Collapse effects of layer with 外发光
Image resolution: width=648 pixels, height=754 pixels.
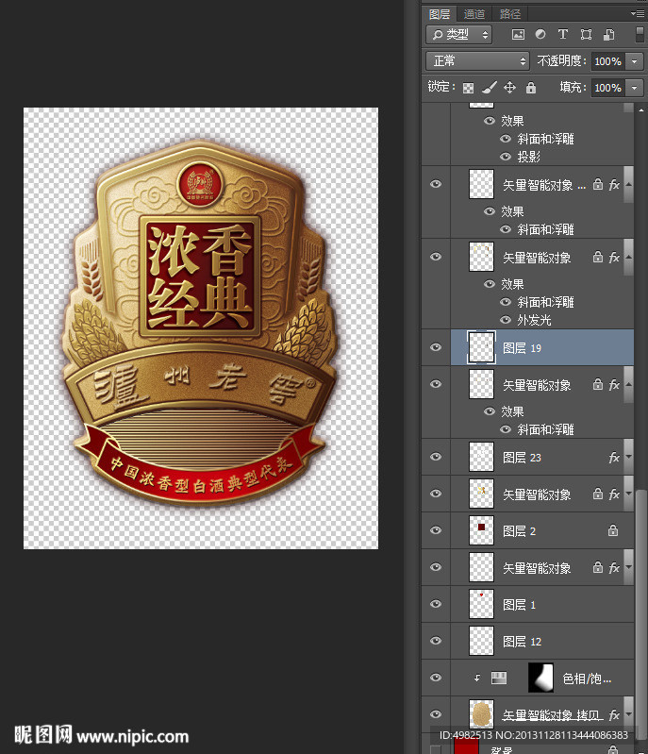(629, 258)
